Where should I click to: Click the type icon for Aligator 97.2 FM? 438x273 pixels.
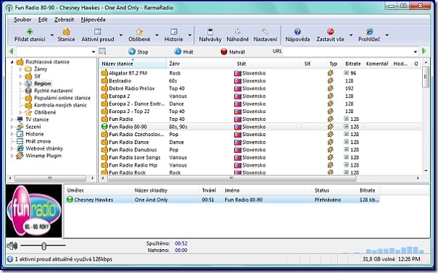331,73
